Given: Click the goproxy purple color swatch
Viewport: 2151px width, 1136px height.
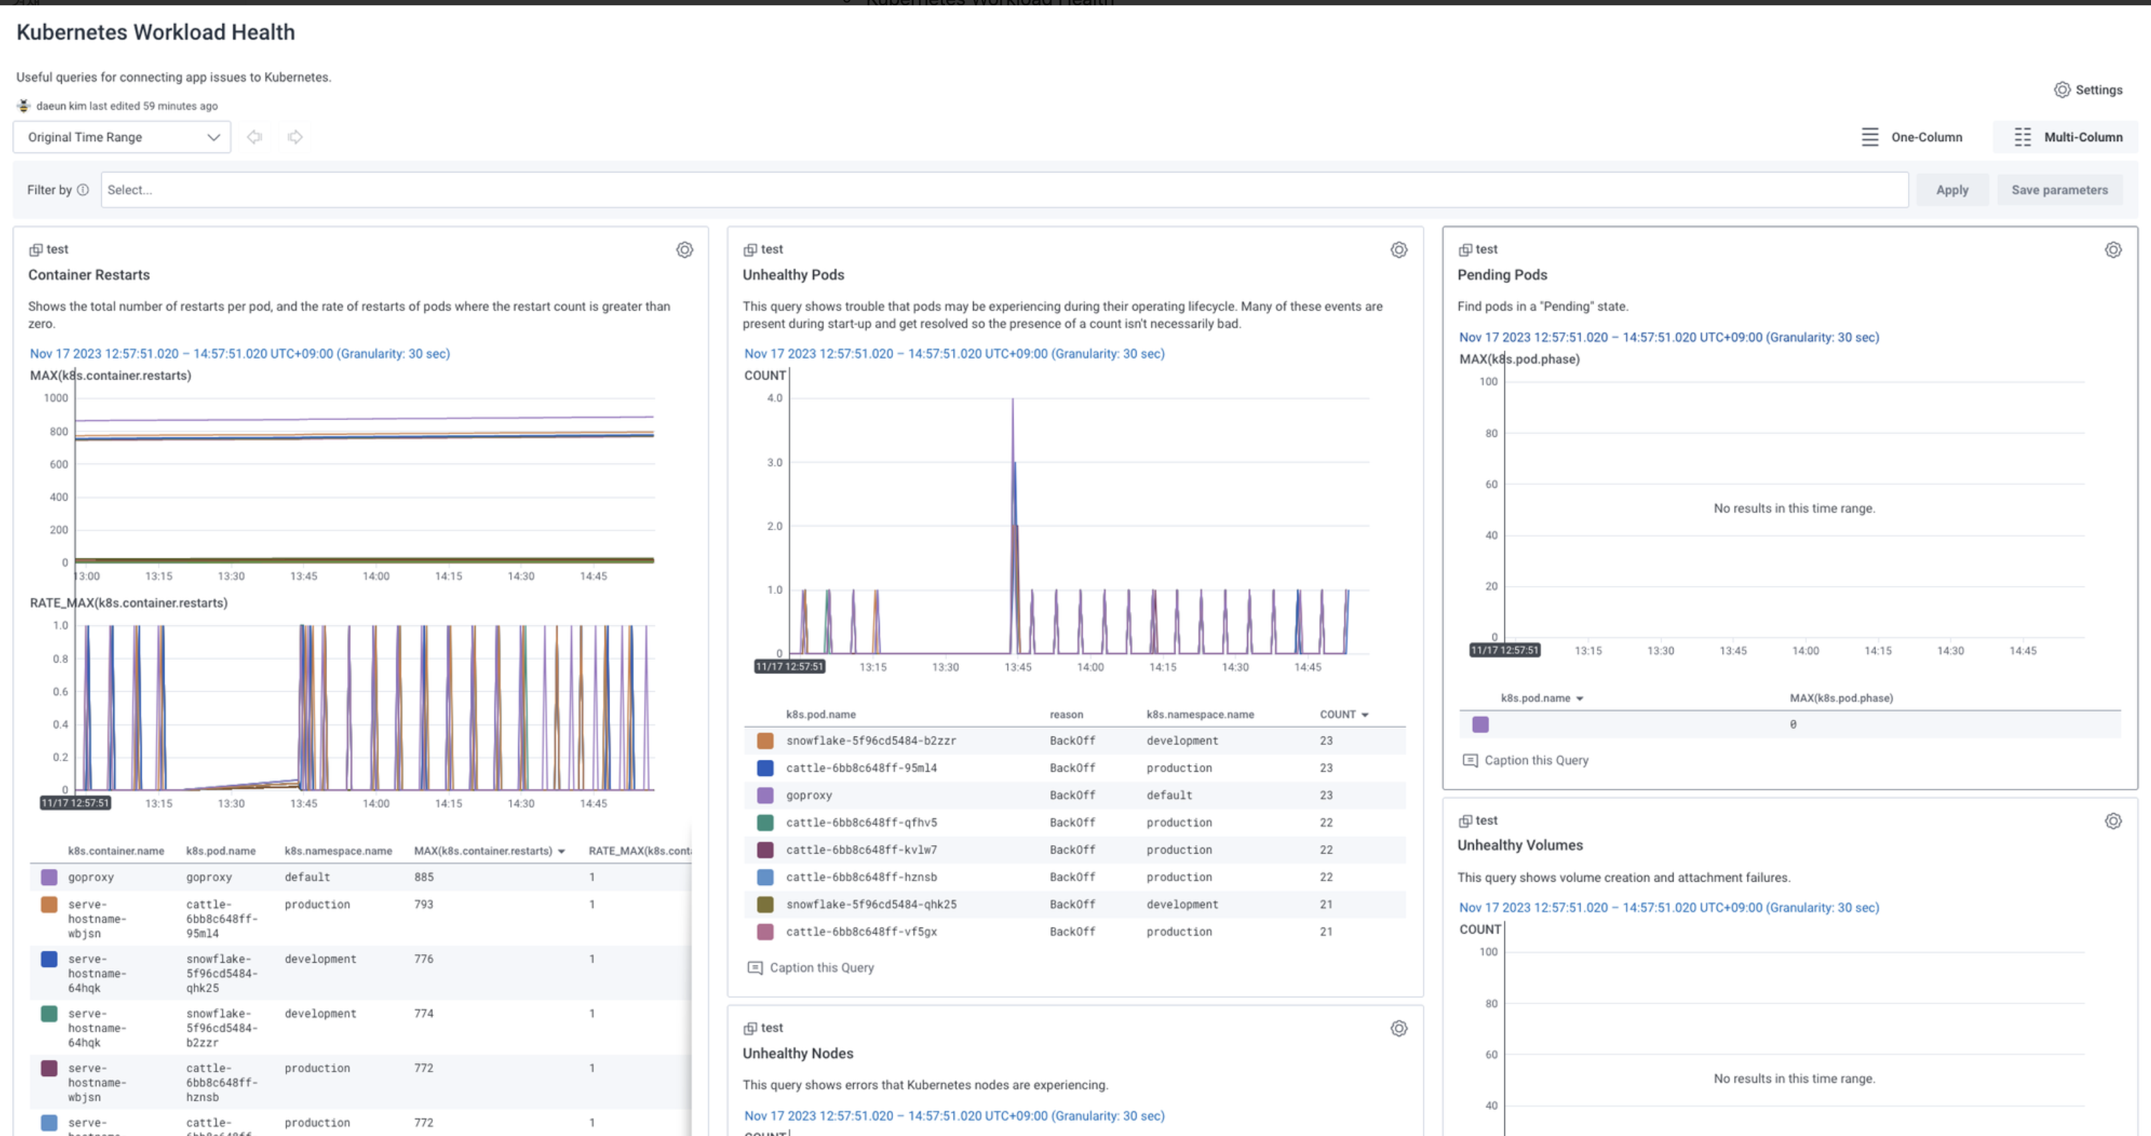Looking at the screenshot, I should pos(49,876).
